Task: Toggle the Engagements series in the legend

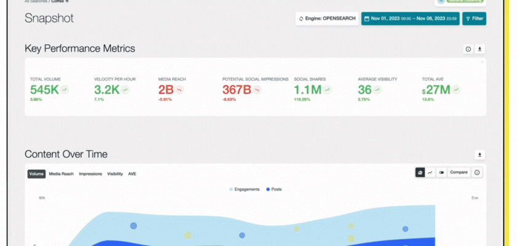Action: [244, 189]
